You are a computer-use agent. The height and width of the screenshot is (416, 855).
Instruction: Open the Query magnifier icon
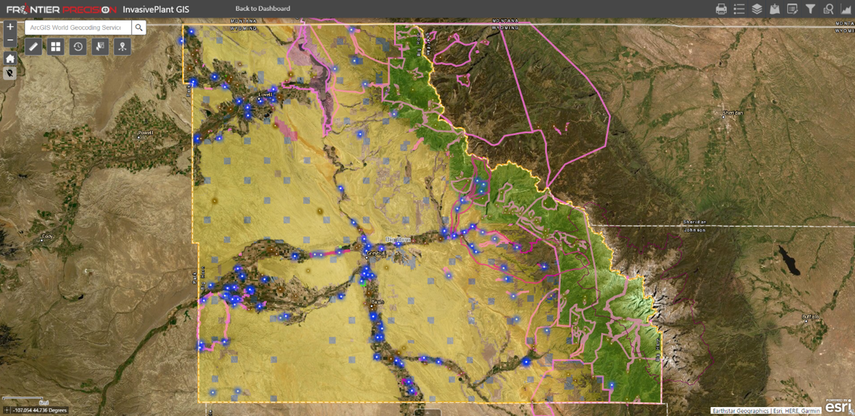(x=828, y=9)
